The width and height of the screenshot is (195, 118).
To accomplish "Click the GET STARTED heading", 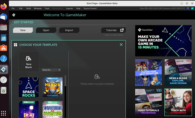I will 24,22.
